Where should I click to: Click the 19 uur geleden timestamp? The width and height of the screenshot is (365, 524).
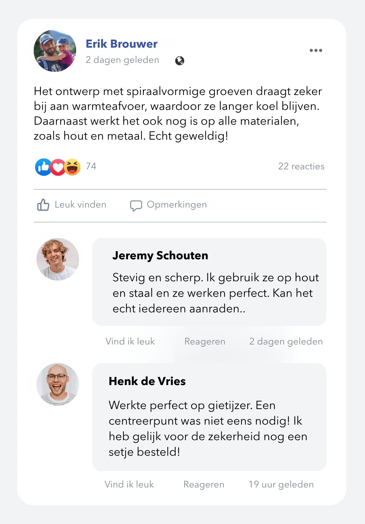click(281, 484)
